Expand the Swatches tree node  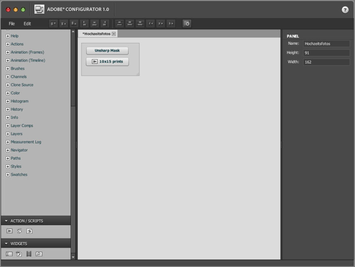tap(8, 174)
